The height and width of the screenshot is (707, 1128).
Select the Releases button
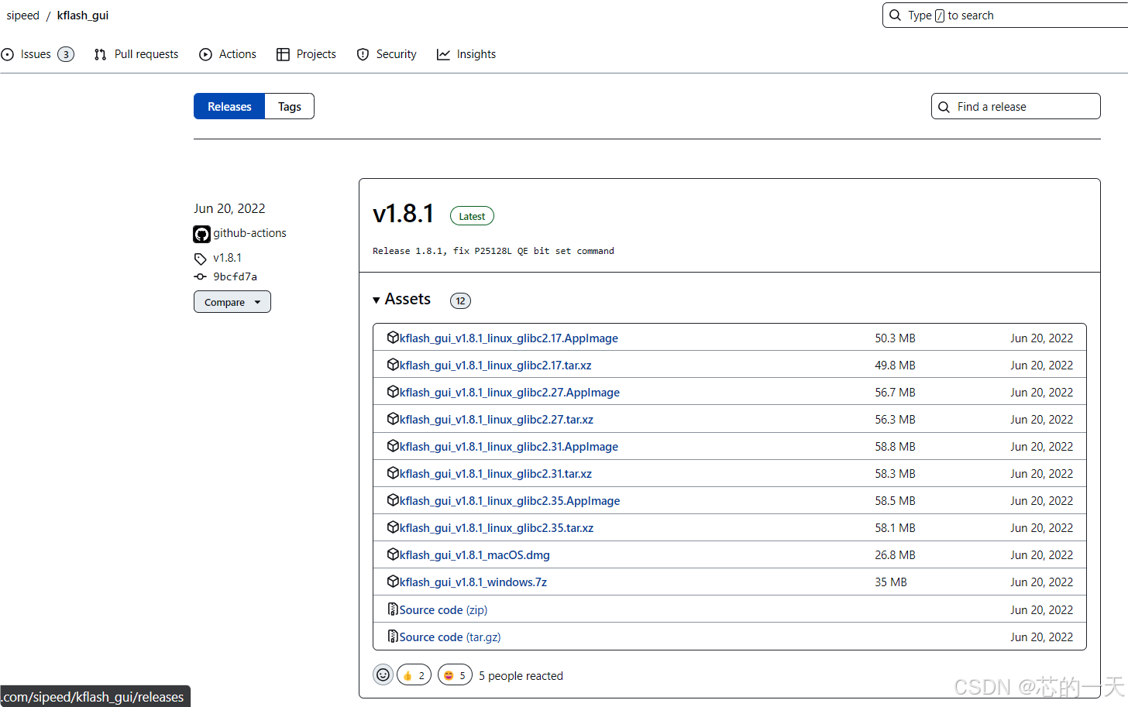(x=229, y=106)
